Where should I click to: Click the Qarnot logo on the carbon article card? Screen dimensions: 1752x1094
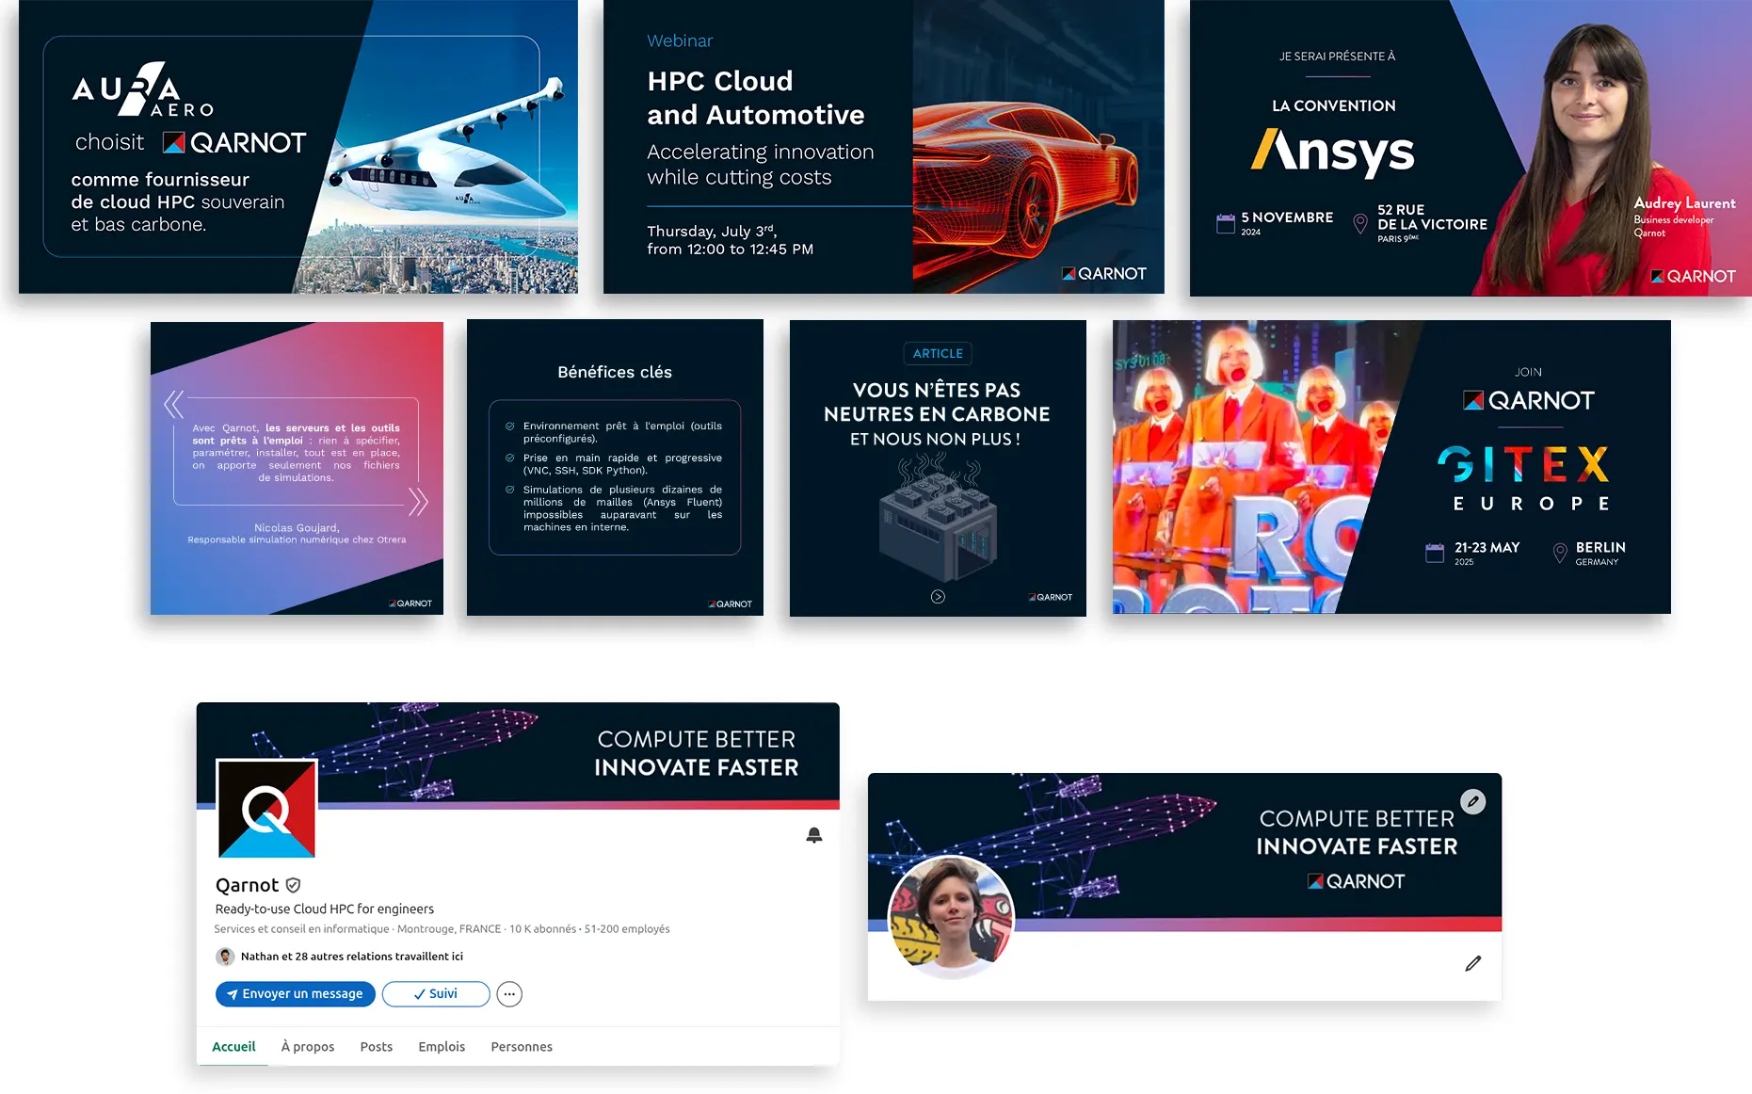[1051, 597]
